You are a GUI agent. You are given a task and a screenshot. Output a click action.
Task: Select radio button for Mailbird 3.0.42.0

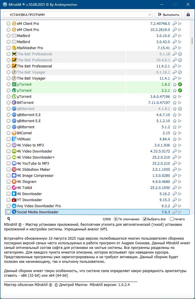point(8,42)
